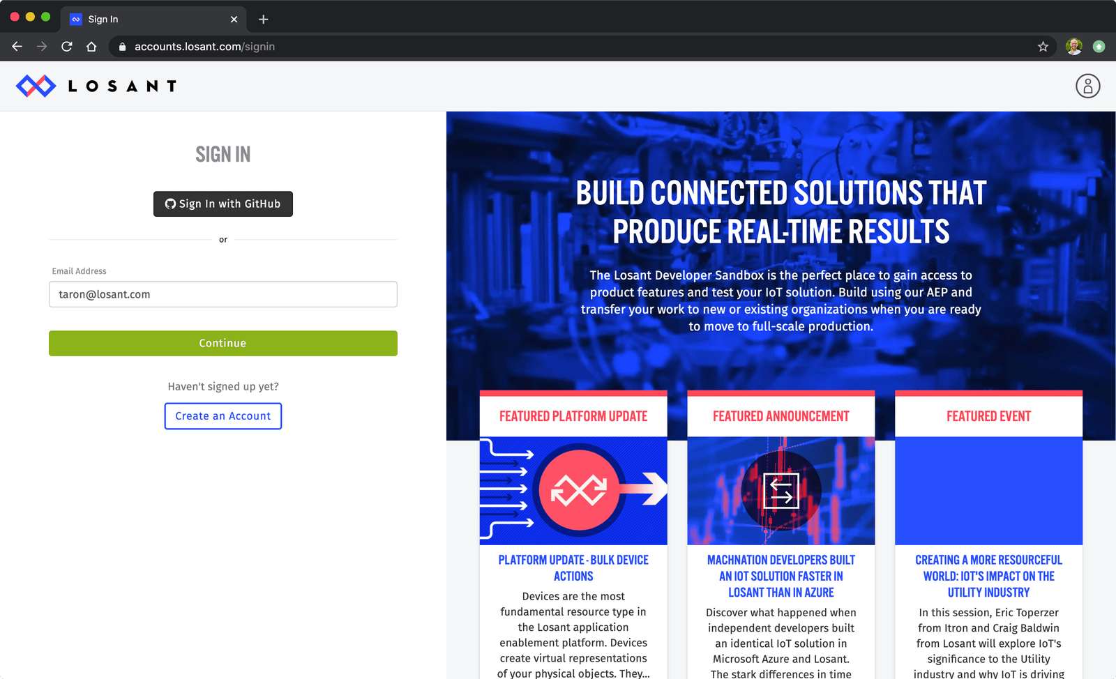Click the macOS green fullscreen window button

point(46,17)
